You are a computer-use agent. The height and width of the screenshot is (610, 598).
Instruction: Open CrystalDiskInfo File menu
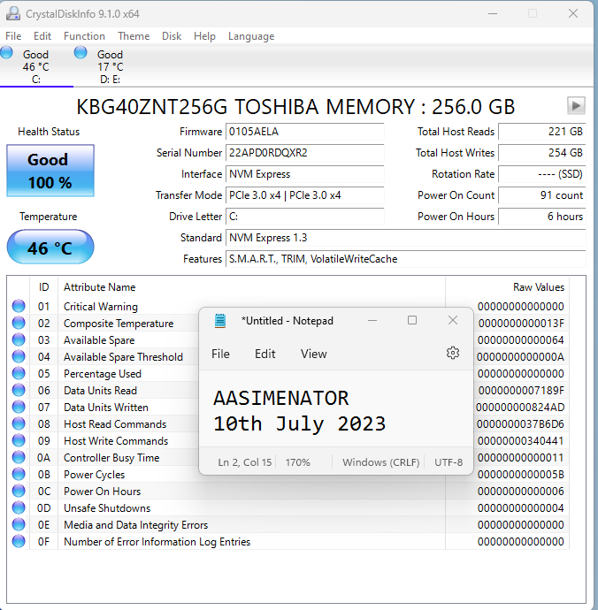click(13, 36)
